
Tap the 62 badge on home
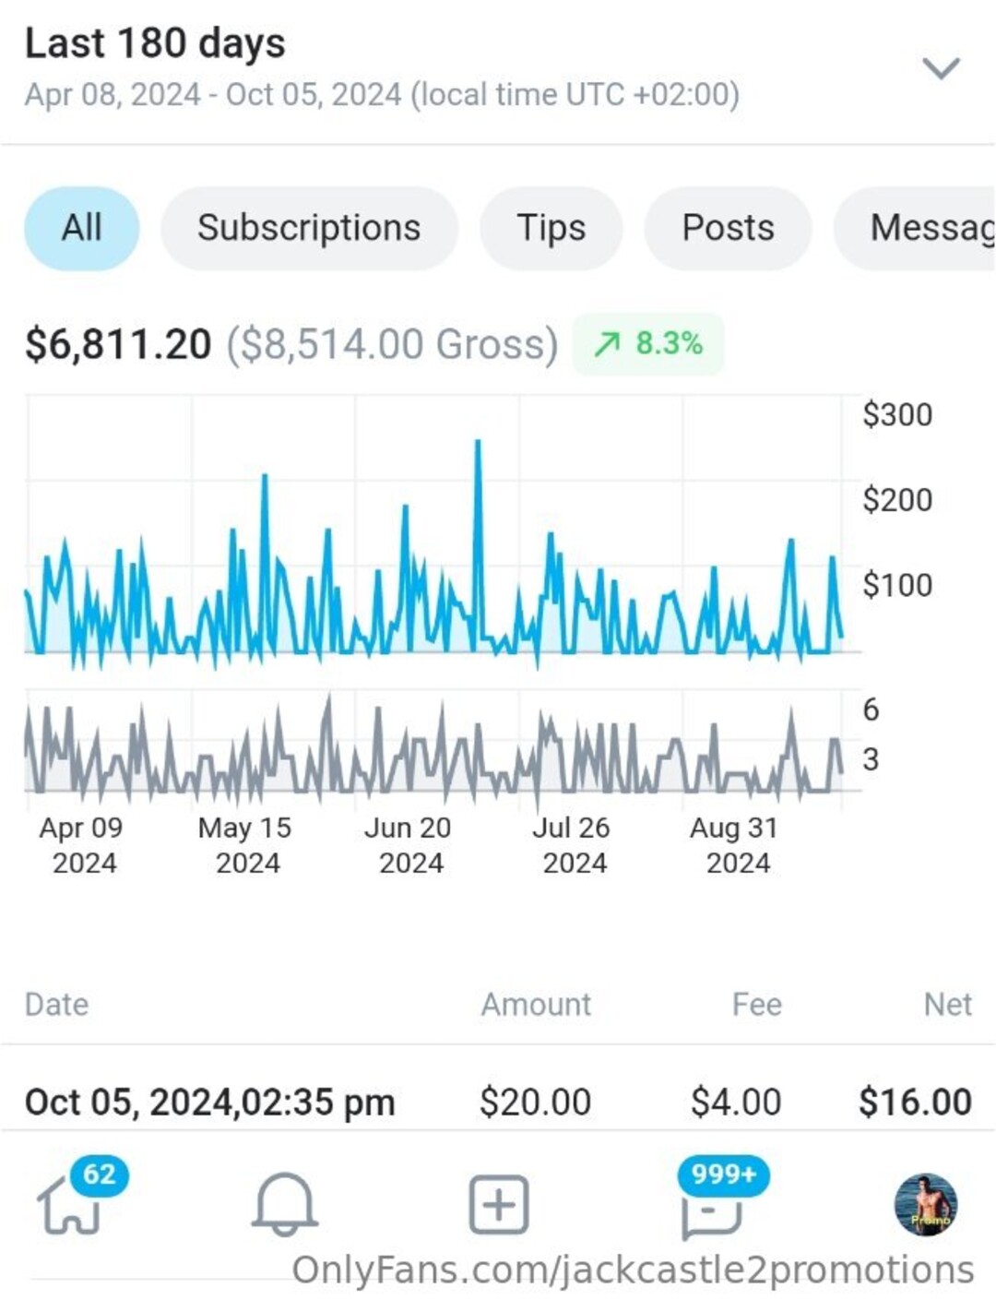click(x=100, y=1175)
